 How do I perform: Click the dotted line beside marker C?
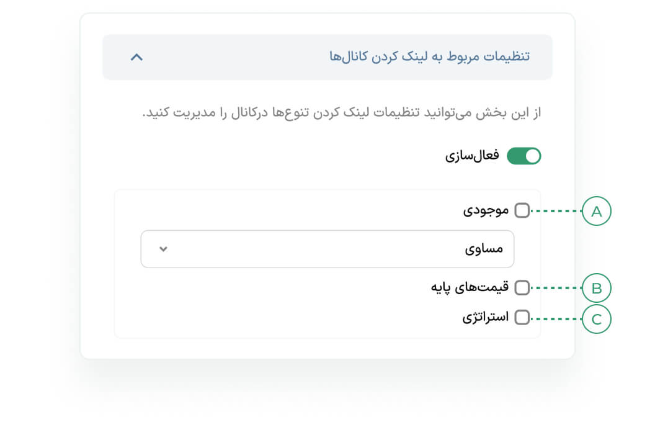556,320
